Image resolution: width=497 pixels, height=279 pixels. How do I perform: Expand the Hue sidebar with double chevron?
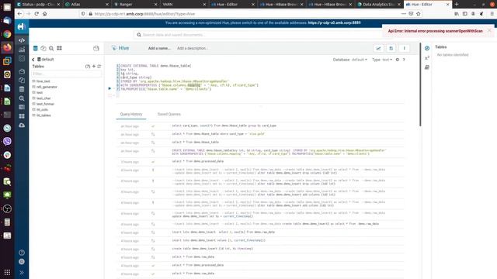(x=22, y=272)
